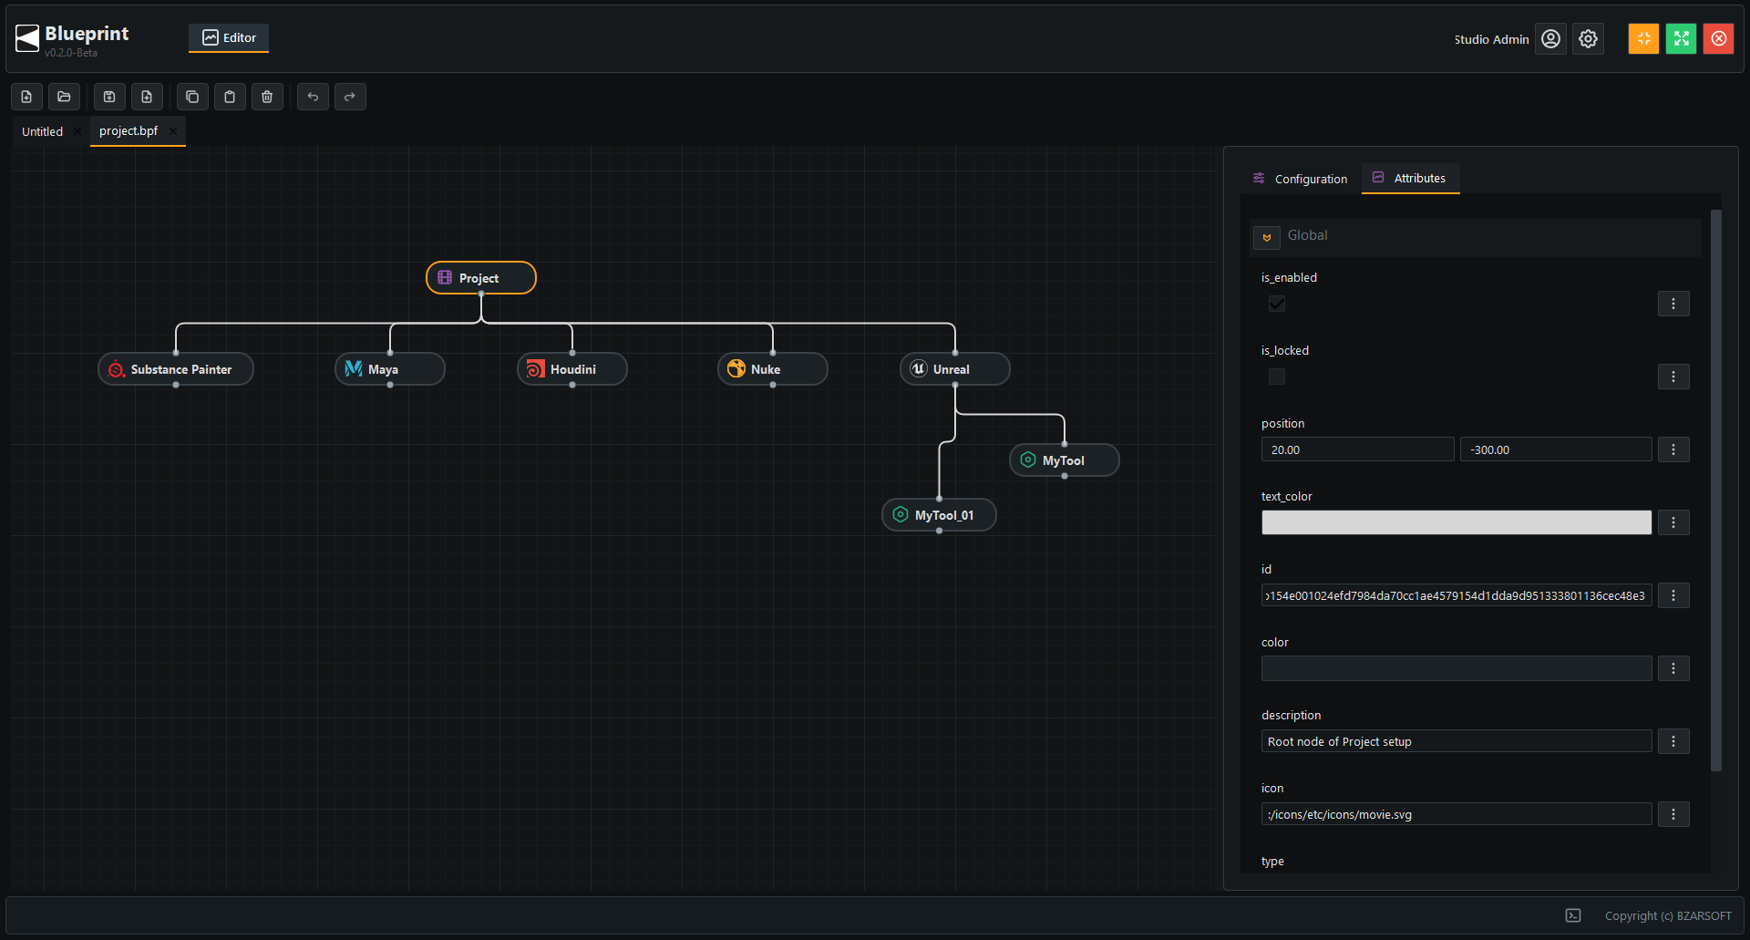The image size is (1750, 940).
Task: Open the Editor view tab
Action: coord(229,37)
